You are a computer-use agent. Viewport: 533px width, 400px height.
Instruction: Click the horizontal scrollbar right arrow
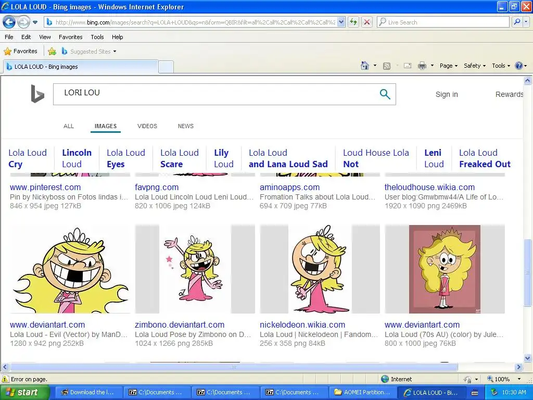click(519, 367)
